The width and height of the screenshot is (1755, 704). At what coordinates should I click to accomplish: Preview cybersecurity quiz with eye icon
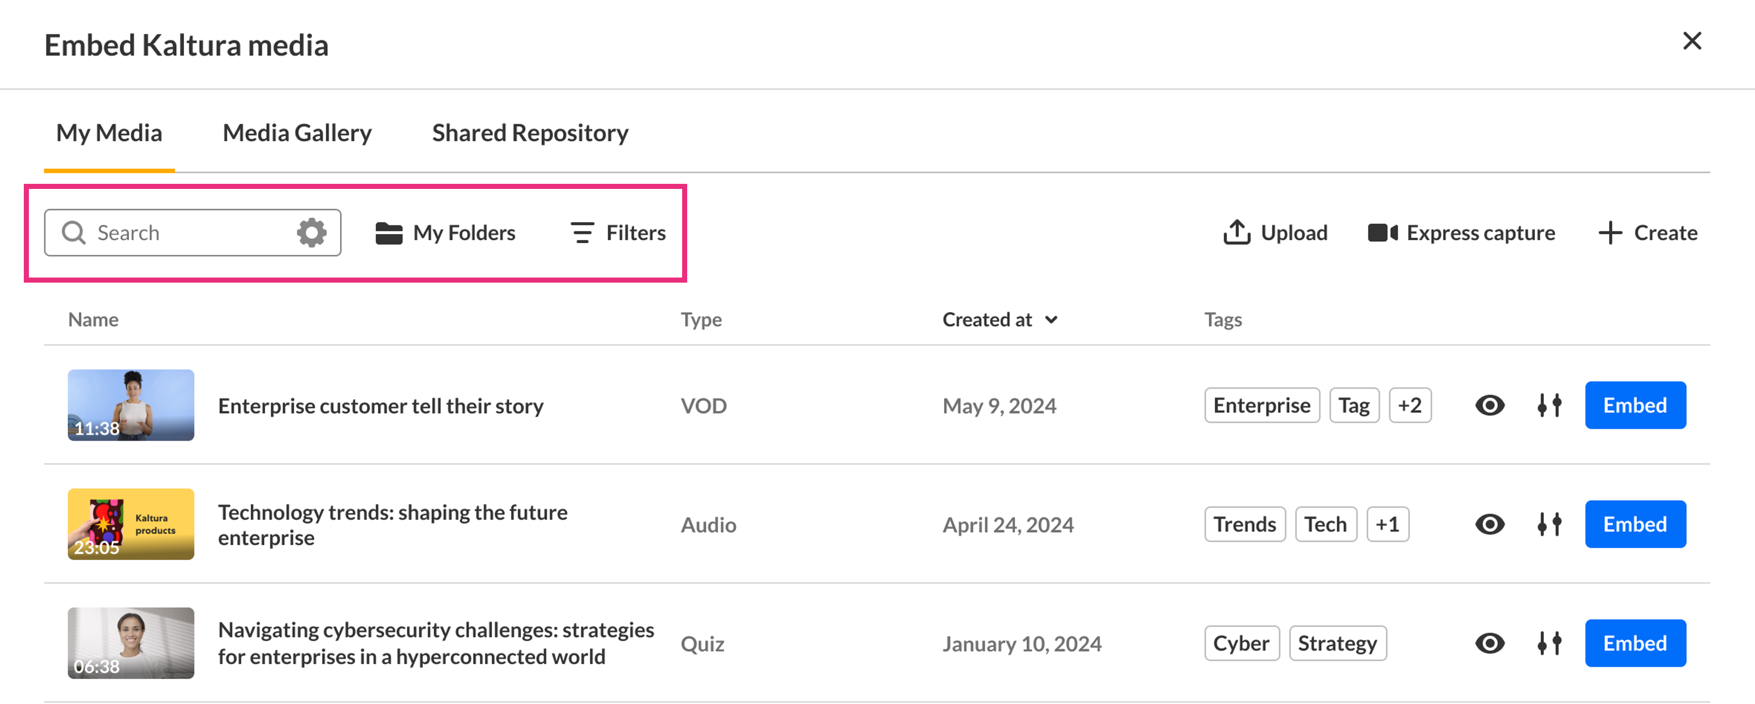(x=1489, y=643)
